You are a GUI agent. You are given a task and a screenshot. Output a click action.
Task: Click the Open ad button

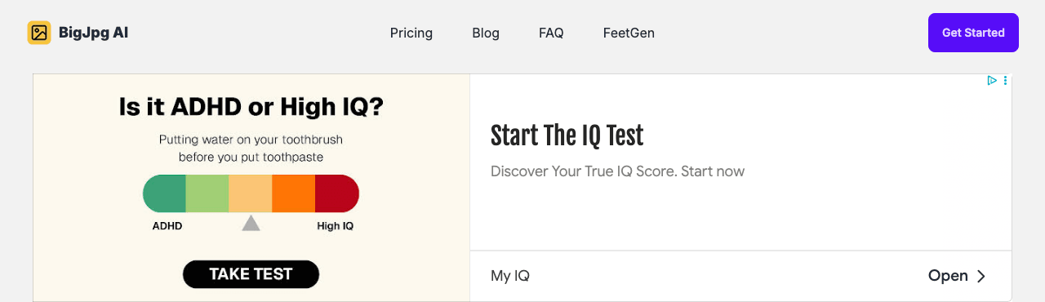957,276
